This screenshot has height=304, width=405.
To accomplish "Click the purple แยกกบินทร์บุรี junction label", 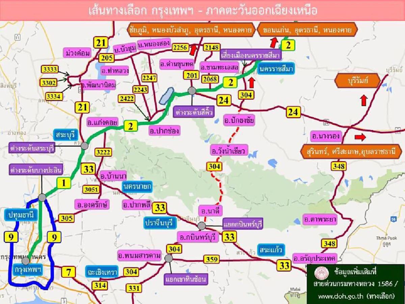I will tap(243, 223).
